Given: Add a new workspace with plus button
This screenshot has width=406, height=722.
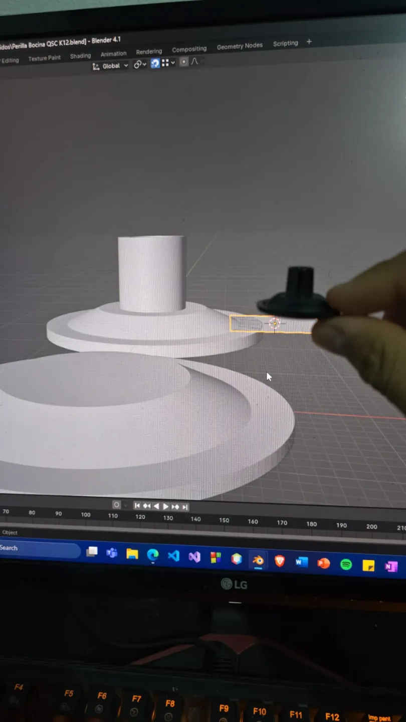Looking at the screenshot, I should (309, 42).
